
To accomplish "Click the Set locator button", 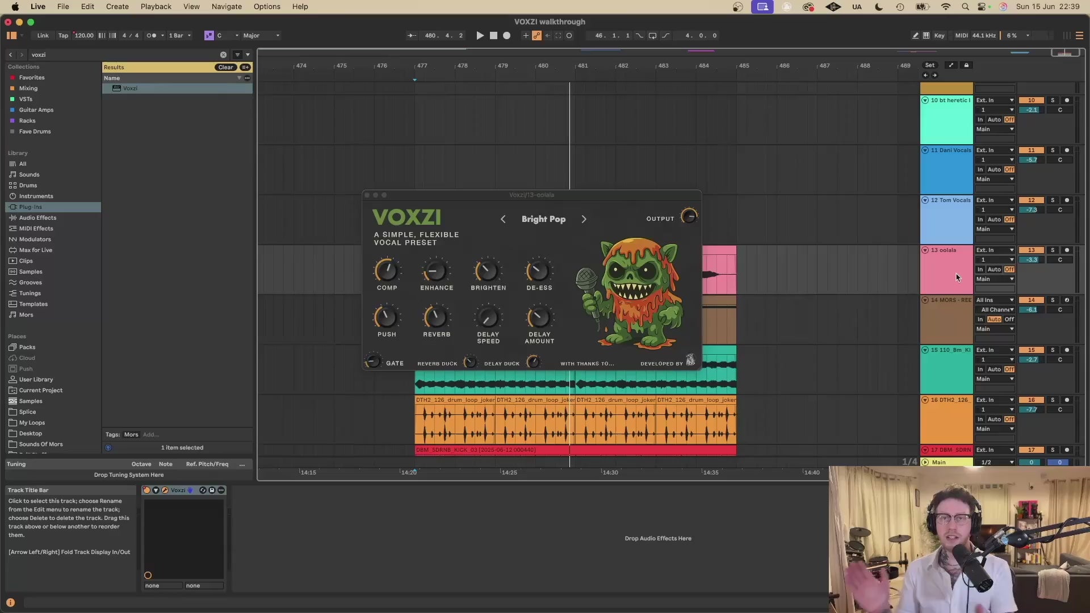I will coord(930,65).
